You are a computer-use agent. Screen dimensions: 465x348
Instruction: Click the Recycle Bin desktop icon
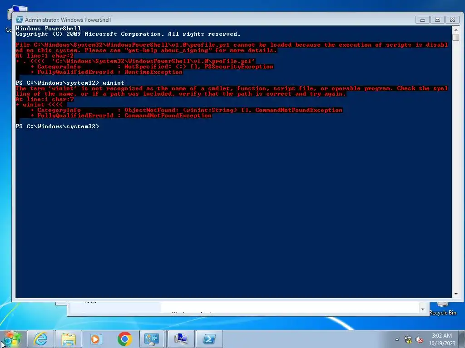pos(443,309)
